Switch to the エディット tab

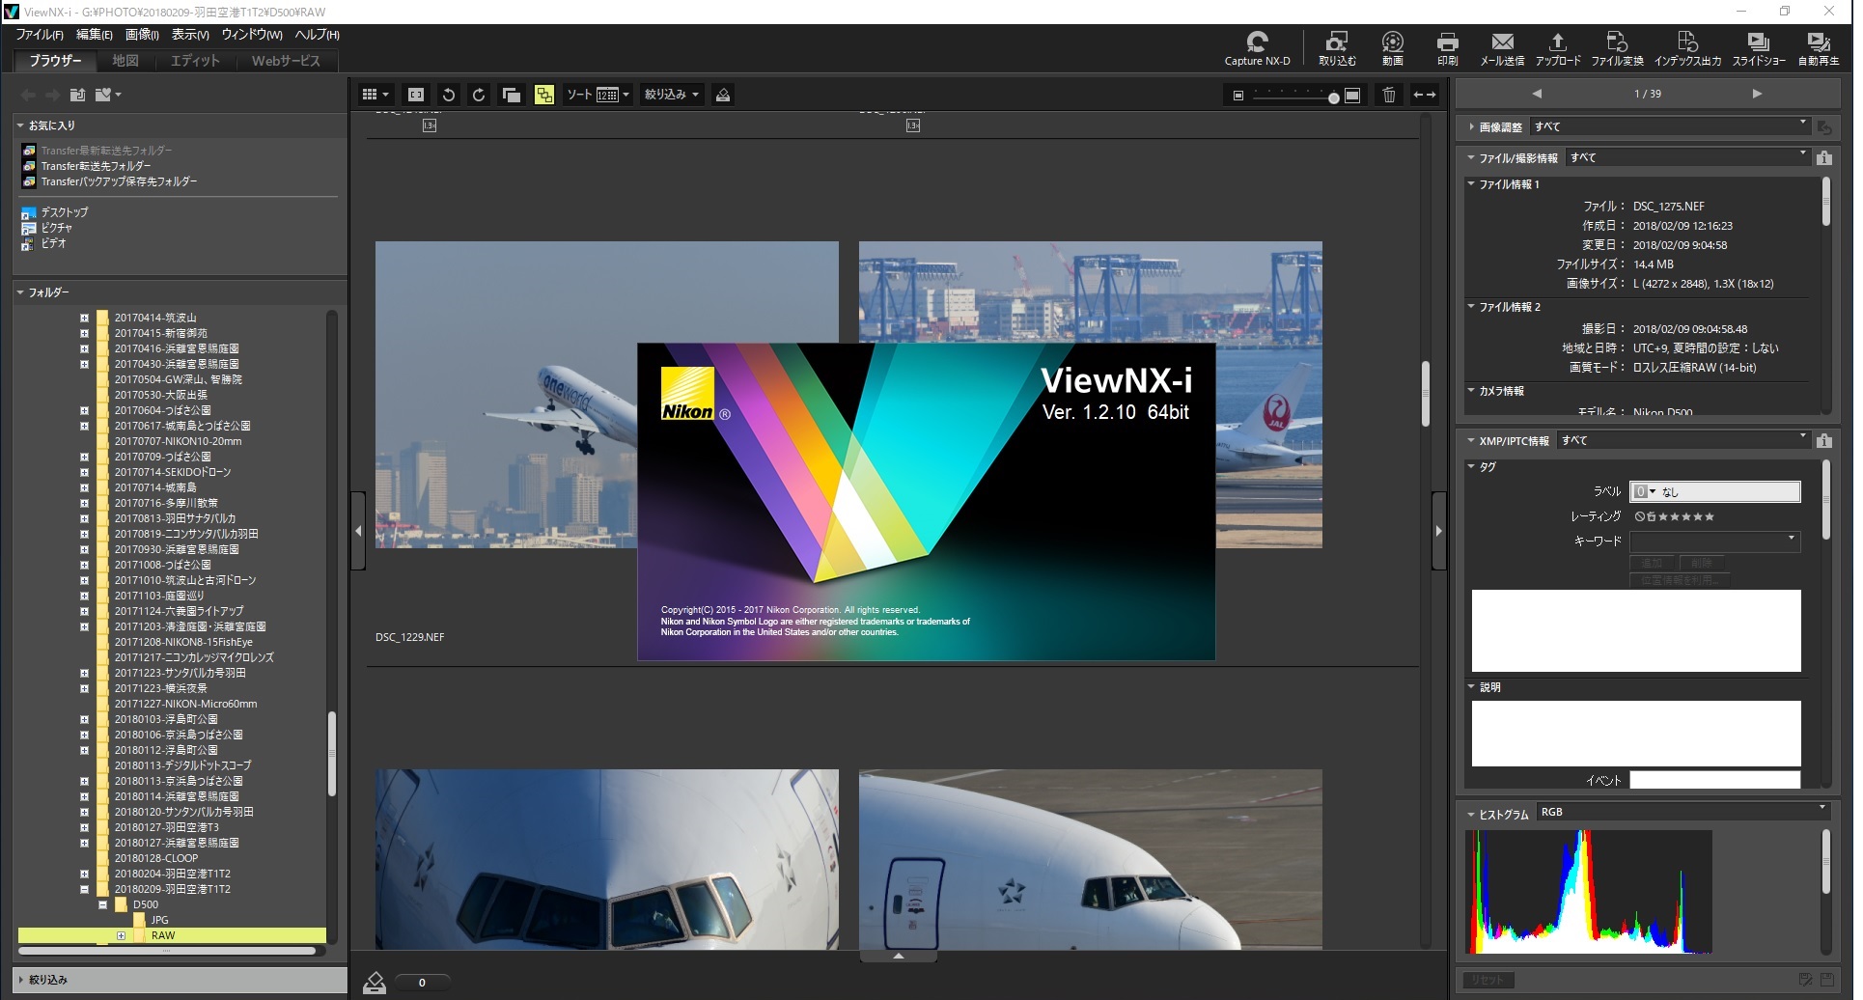[x=195, y=61]
